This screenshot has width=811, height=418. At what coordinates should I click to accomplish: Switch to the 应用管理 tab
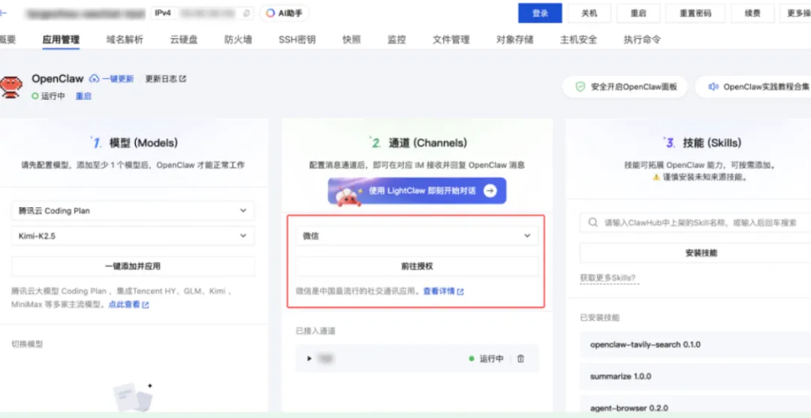click(x=61, y=40)
